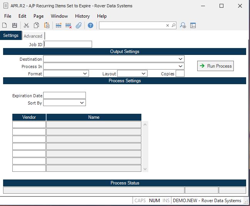Viewport: 250px width, 206px height.
Task: Click the Copy icon in toolbar
Action: 36,25
